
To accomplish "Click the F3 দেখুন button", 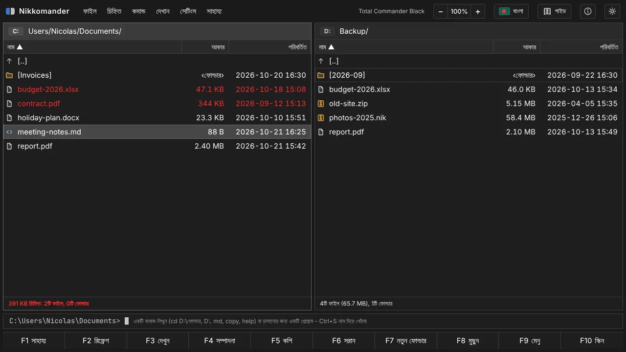I will [x=157, y=341].
